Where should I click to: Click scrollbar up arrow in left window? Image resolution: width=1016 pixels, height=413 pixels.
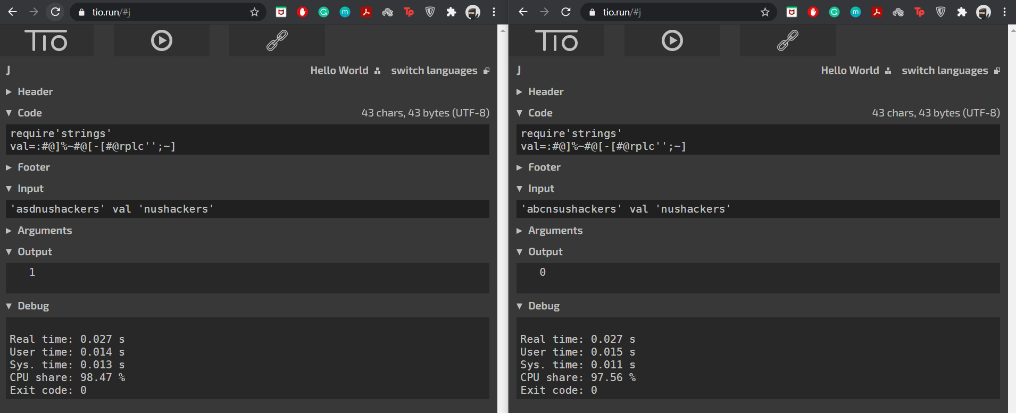pyautogui.click(x=503, y=30)
